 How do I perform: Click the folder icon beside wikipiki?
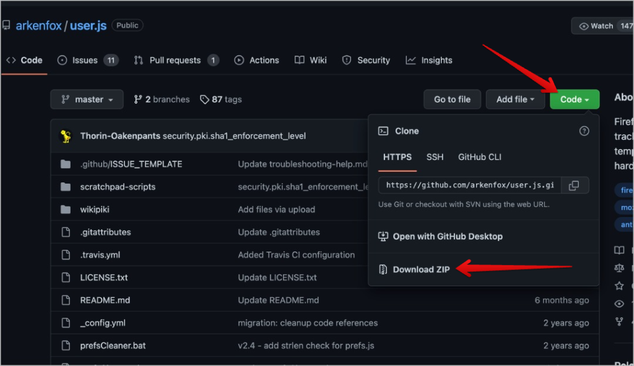coord(66,209)
